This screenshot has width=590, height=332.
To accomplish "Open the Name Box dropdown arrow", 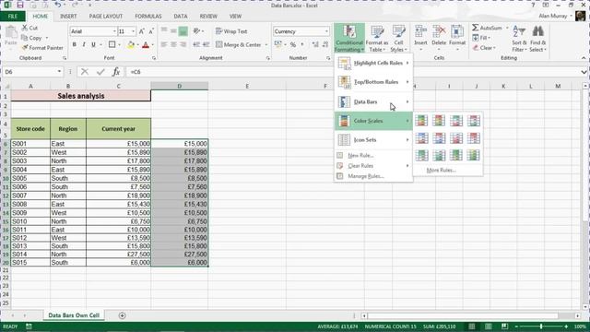I will (x=59, y=72).
